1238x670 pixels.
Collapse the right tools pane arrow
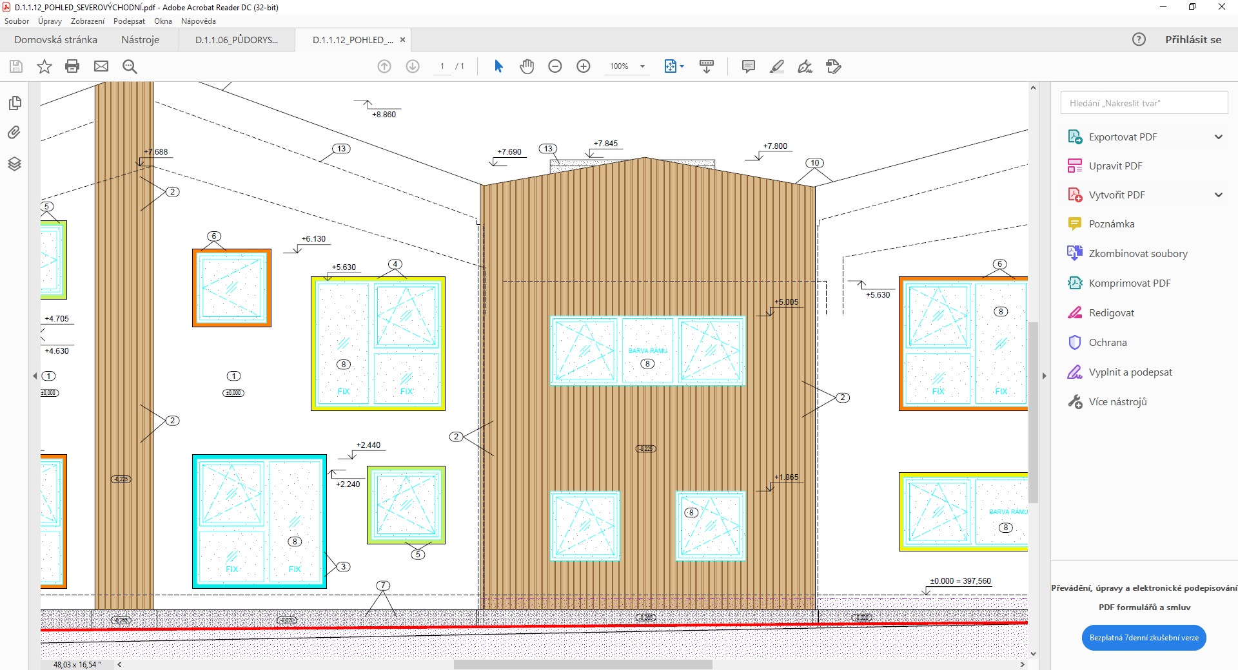1044,376
